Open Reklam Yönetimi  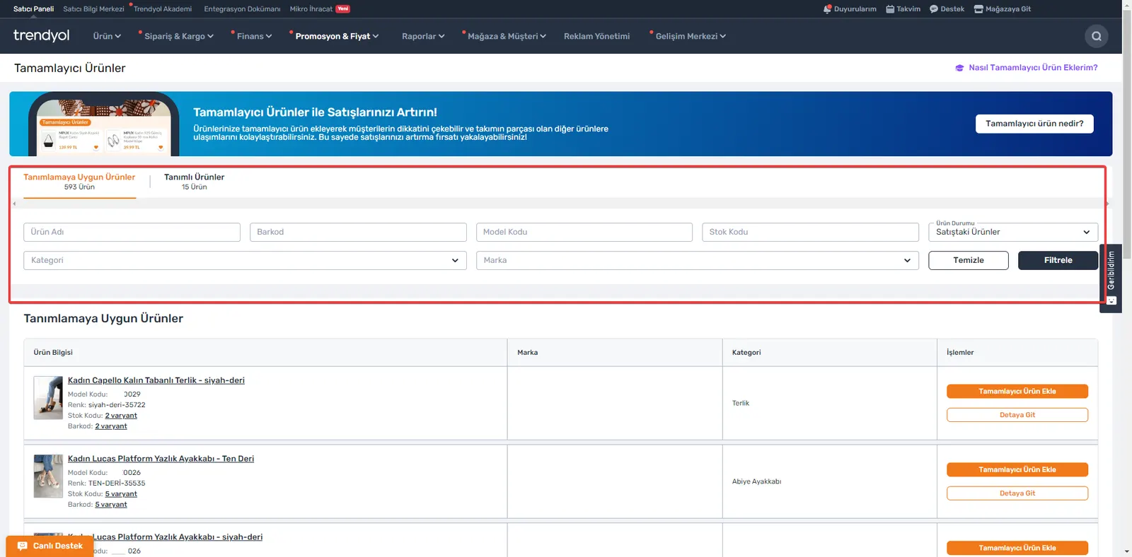596,36
